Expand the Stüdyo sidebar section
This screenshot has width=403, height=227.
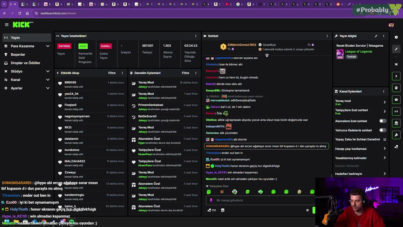coord(27,71)
